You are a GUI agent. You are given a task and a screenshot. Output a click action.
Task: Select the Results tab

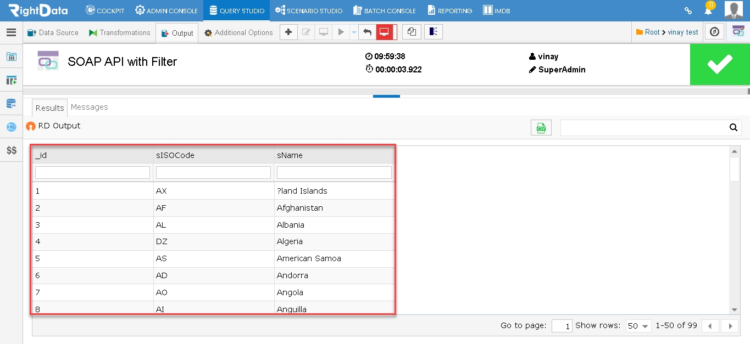49,108
